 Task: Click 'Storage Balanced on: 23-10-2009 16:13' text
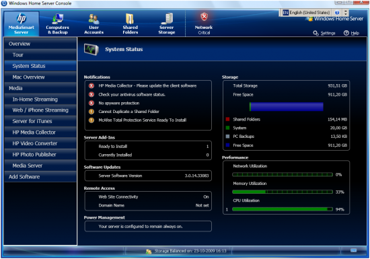tap(190, 251)
